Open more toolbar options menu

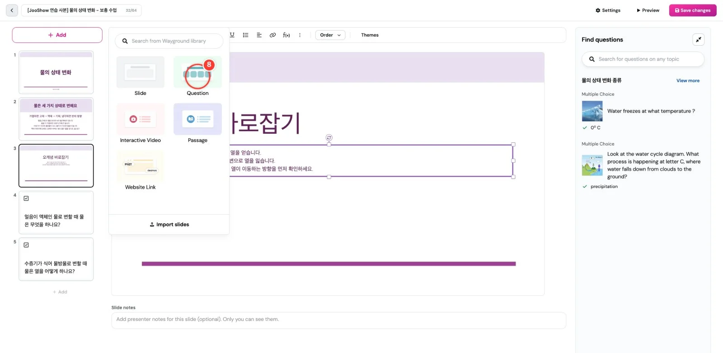point(300,35)
